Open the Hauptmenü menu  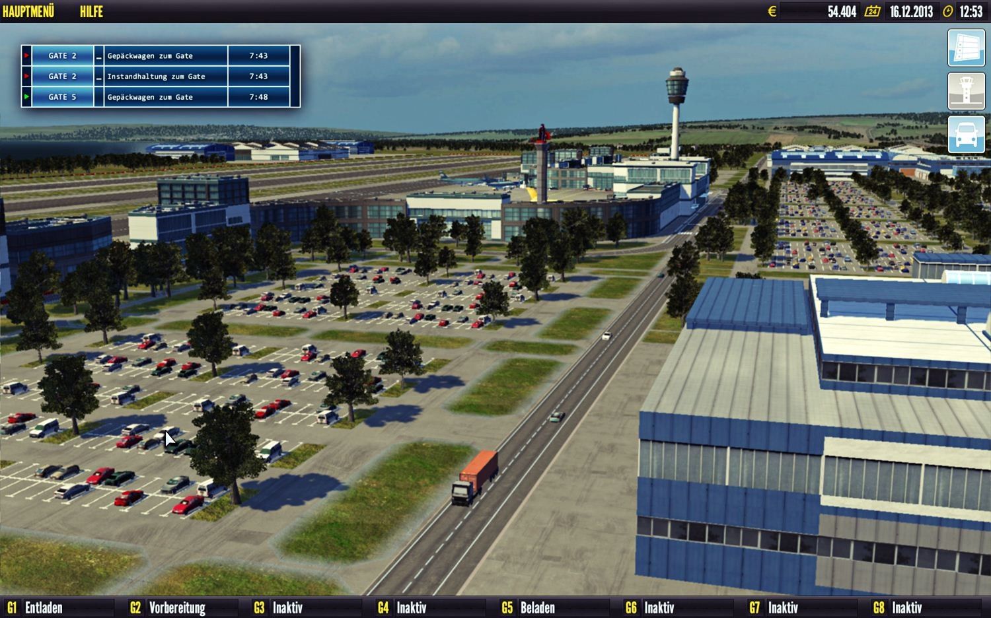point(28,11)
